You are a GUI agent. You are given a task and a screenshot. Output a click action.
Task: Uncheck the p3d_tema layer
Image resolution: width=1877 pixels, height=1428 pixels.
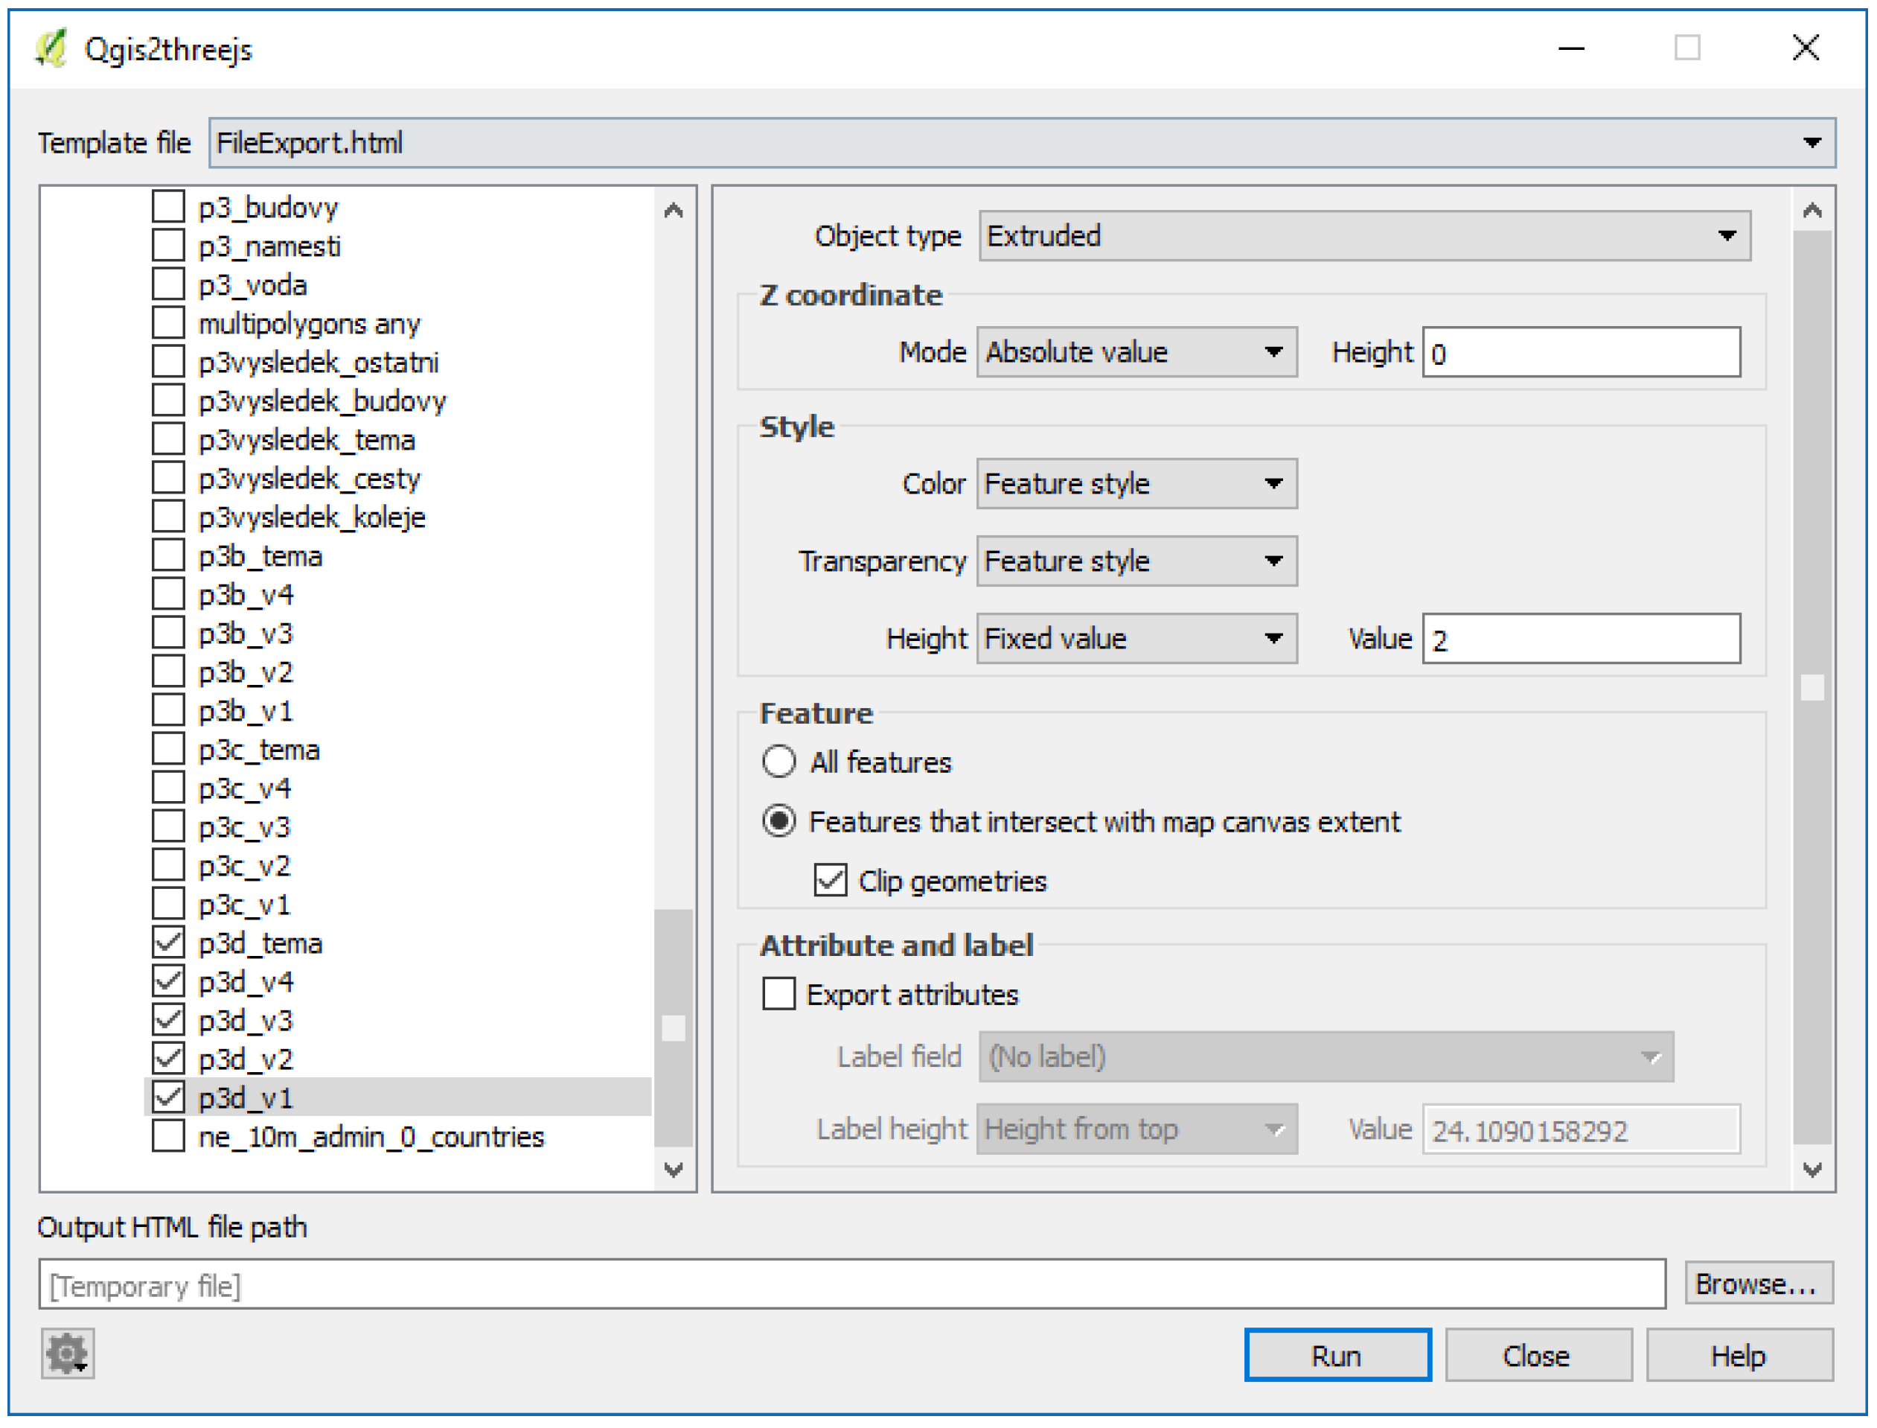168,943
